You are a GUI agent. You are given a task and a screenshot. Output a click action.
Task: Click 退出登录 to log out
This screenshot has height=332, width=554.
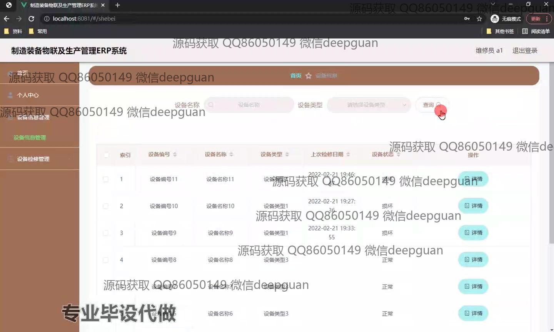pos(525,50)
